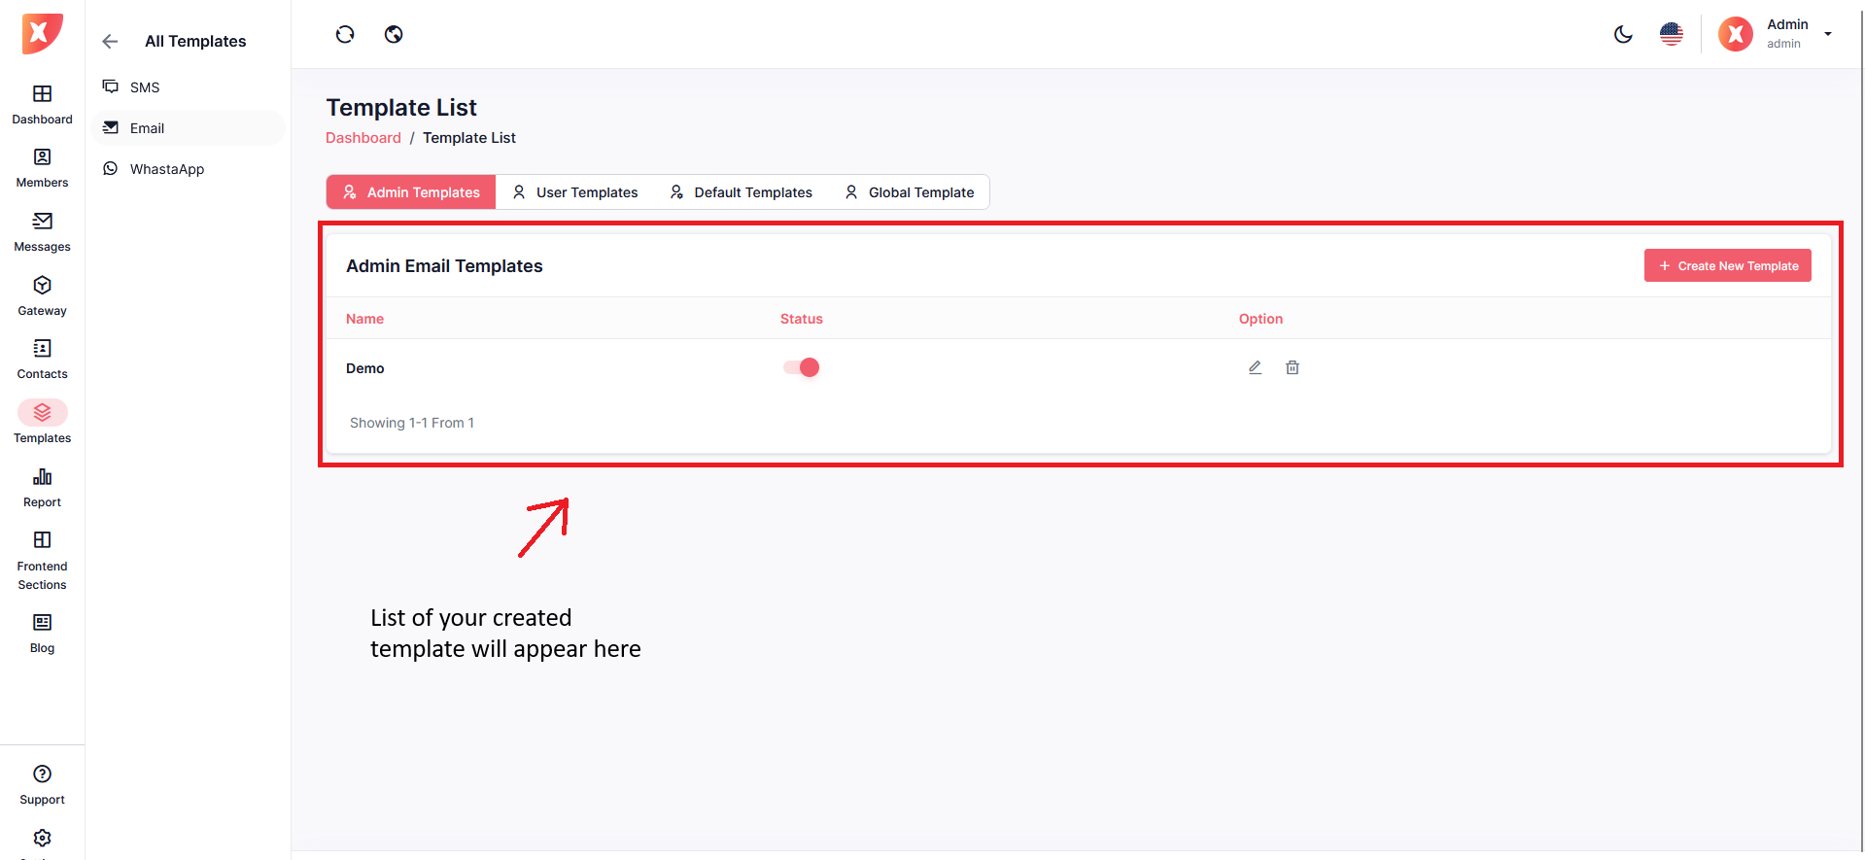Open SMS templates in the submenu
This screenshot has height=860, width=1865.
click(x=145, y=87)
